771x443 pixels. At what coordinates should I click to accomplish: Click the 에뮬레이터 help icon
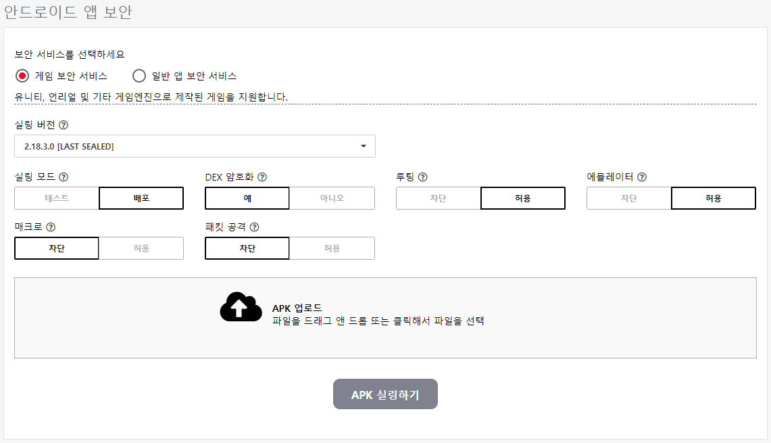642,177
